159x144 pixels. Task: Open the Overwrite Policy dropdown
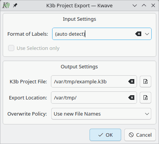click(101, 114)
